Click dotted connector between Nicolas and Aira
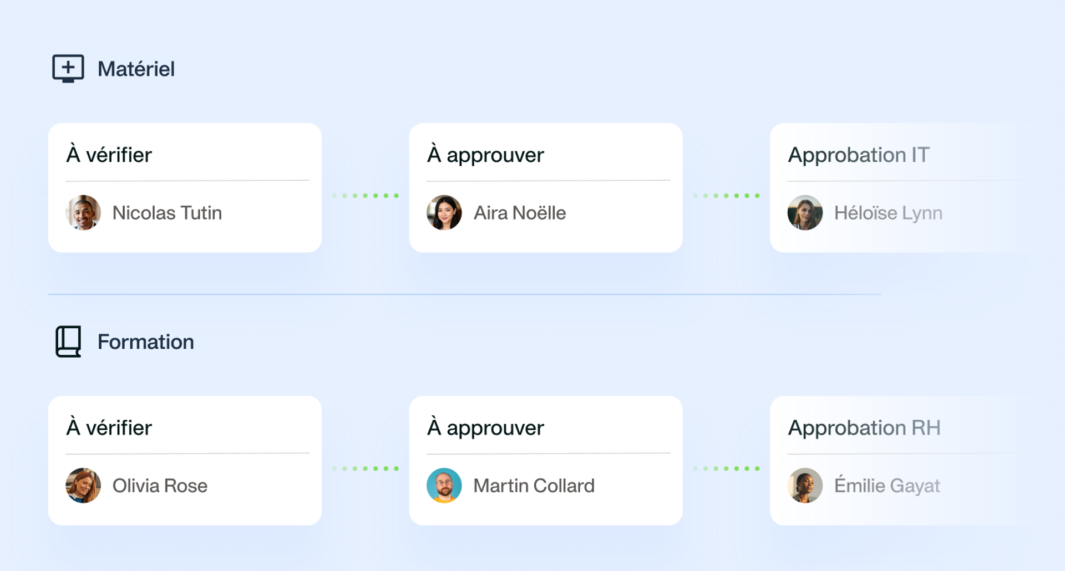1065x571 pixels. 365,196
